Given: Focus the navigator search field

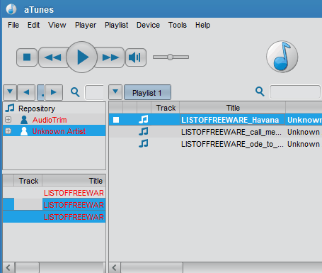Looking at the screenshot, I should (94, 92).
